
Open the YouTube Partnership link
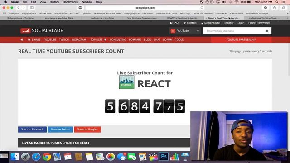click(x=241, y=40)
